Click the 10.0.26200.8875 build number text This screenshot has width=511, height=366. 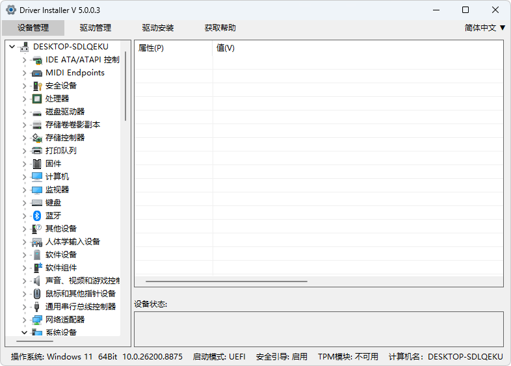[x=152, y=357]
